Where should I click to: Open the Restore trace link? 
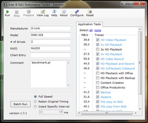[x=106, y=97]
